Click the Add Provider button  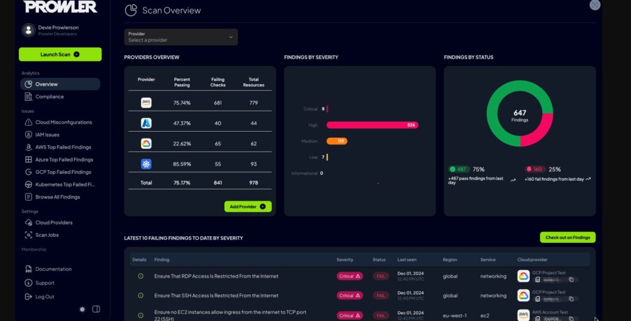pyautogui.click(x=248, y=207)
